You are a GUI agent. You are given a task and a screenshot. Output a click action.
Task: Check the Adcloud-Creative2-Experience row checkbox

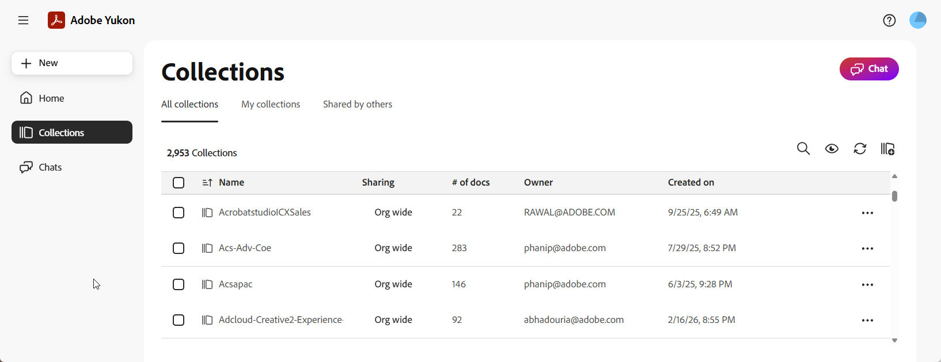179,320
